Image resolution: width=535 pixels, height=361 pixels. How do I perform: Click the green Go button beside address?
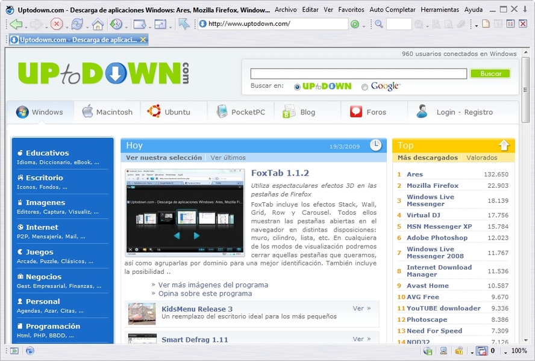(355, 24)
